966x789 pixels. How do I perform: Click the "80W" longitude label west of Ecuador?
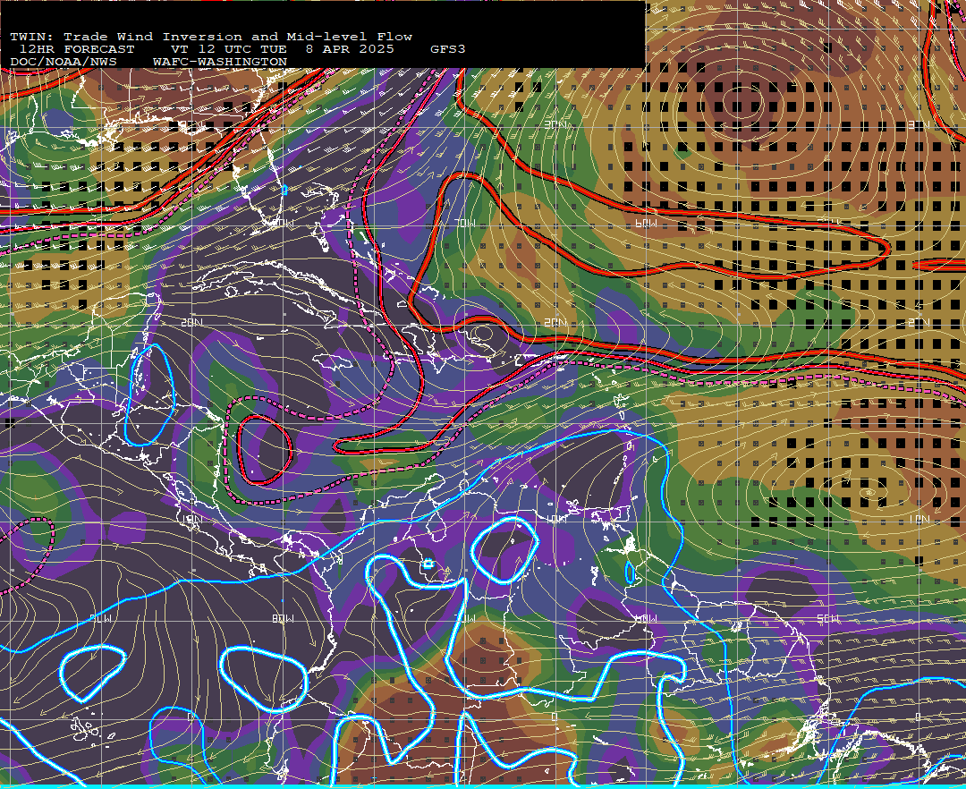point(283,619)
